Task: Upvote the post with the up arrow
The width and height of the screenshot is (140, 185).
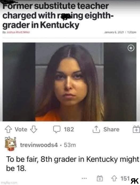Action: click(x=8, y=129)
